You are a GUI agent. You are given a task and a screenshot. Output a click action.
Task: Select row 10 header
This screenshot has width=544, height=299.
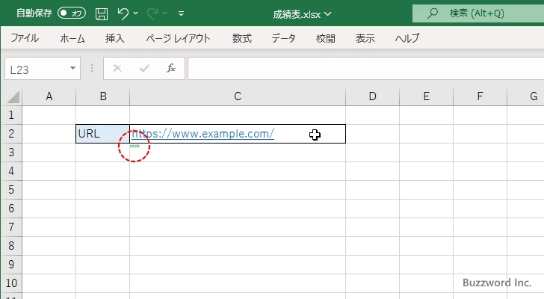pyautogui.click(x=11, y=283)
